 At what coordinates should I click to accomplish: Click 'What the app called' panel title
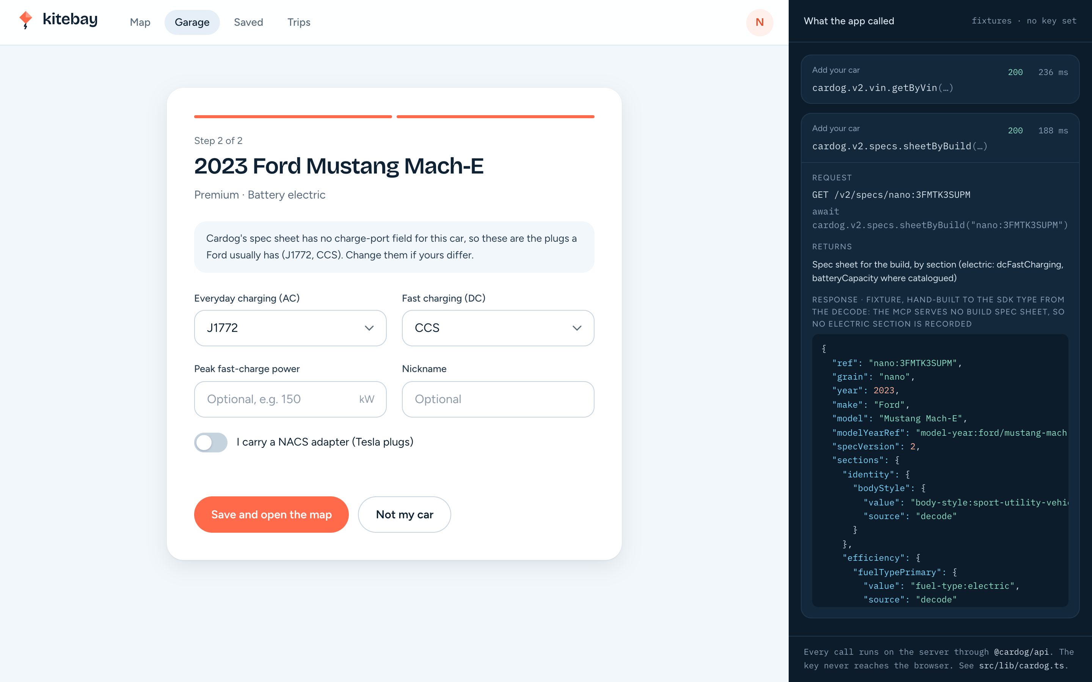click(x=849, y=21)
